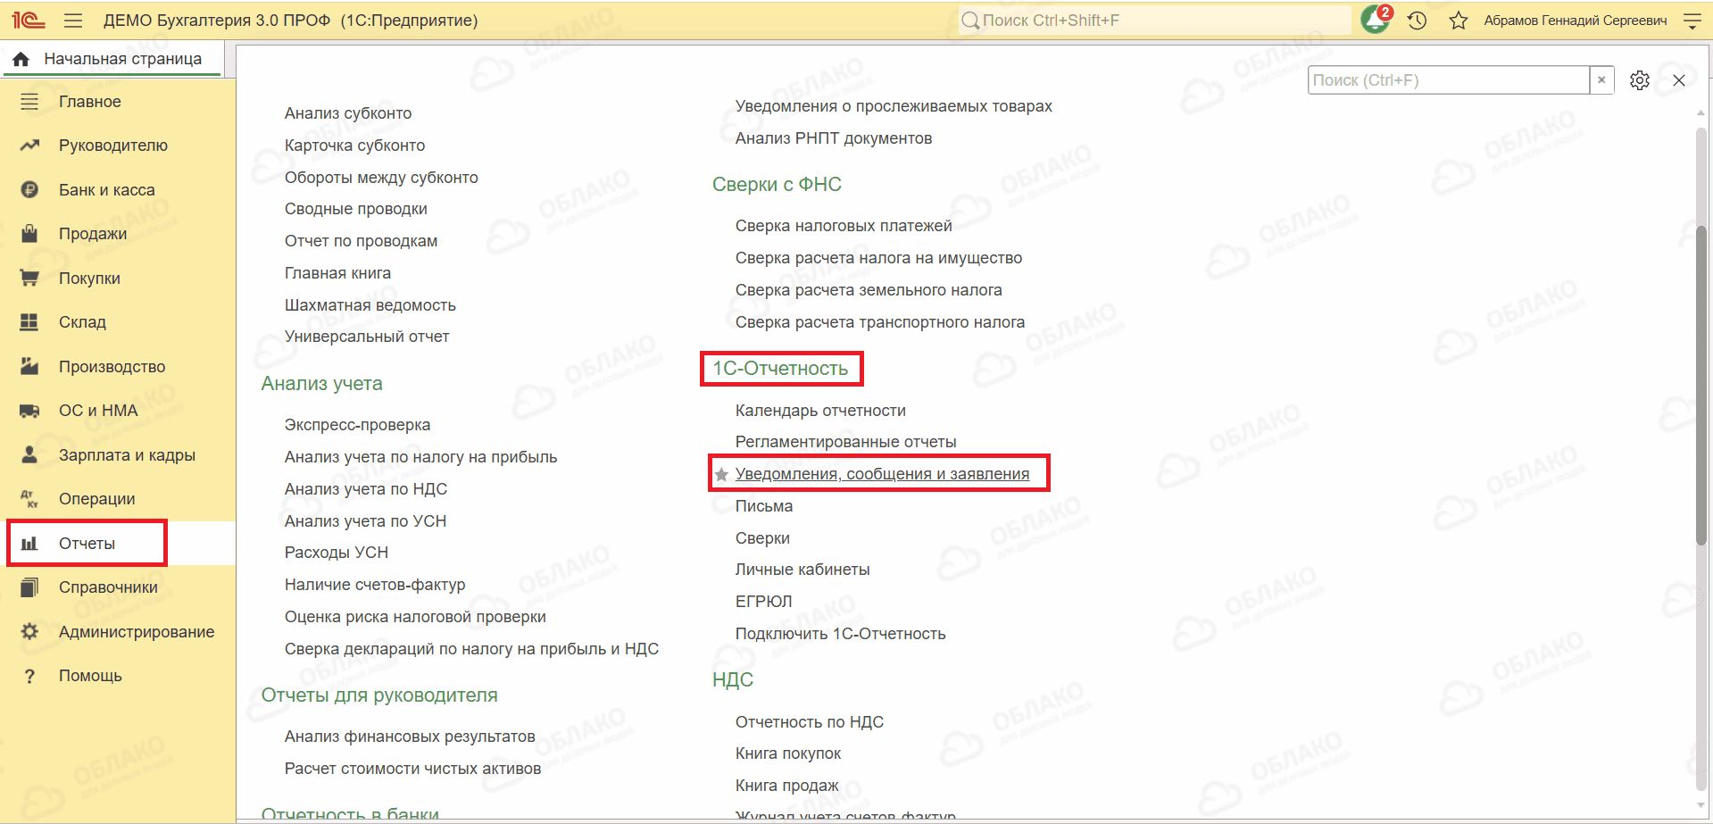Open favorites star in top bar
The width and height of the screenshot is (1713, 824).
tap(1459, 20)
